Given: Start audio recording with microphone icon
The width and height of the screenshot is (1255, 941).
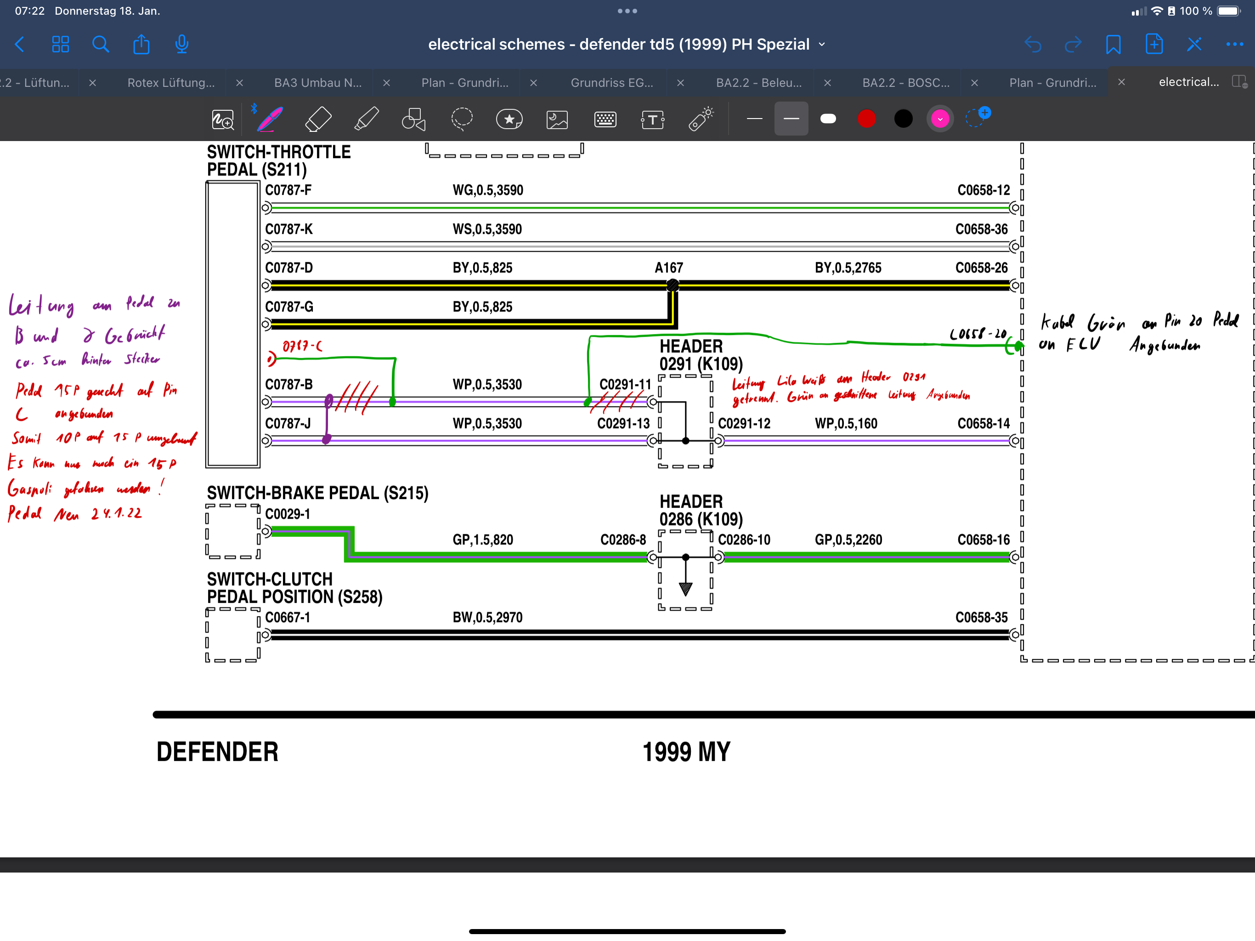Looking at the screenshot, I should tap(181, 44).
